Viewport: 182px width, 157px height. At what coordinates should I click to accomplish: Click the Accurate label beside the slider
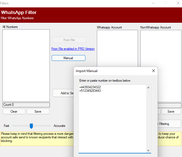(59, 126)
